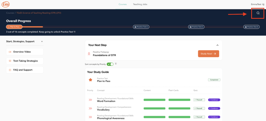Click the Overview Video camera icon
Screen dimensions: 266x121
tap(10, 52)
